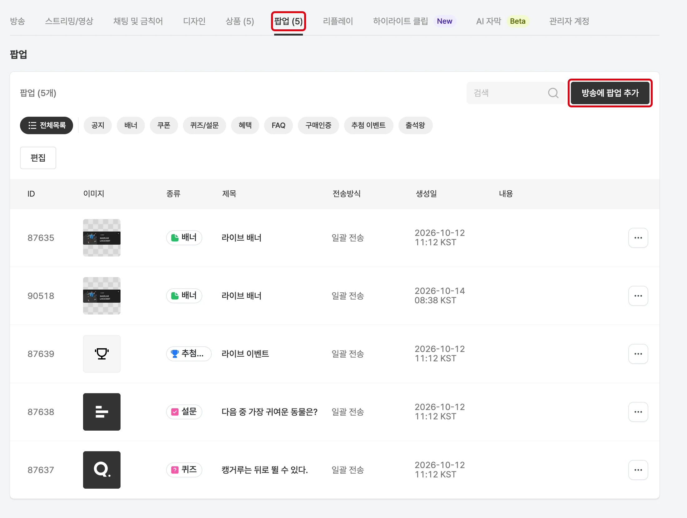Click the ID column header
Viewport: 687px width, 518px height.
pos(31,194)
